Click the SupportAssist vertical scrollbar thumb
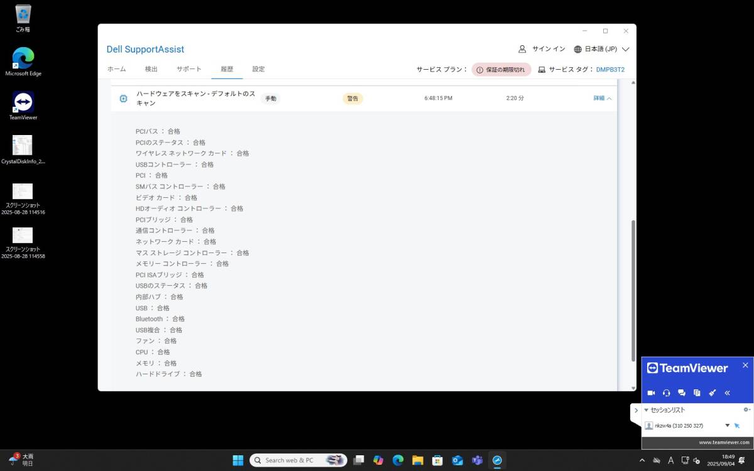754x471 pixels. 632,291
